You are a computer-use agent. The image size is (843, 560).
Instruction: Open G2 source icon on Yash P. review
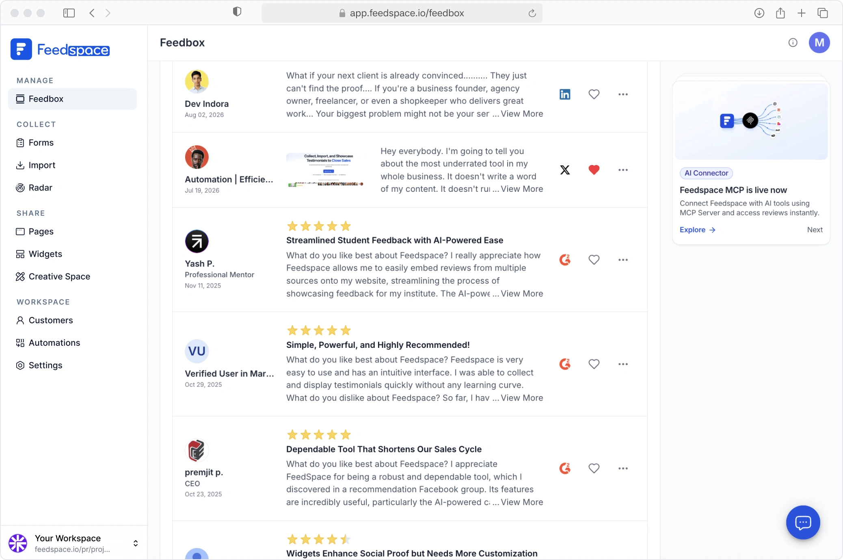pos(565,260)
